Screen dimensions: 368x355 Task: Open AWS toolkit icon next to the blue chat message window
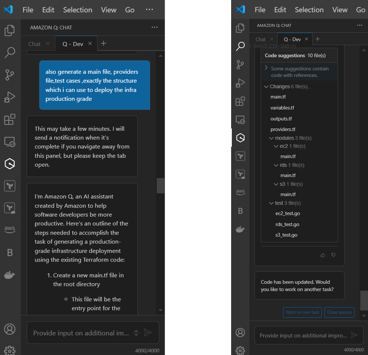click(x=10, y=229)
